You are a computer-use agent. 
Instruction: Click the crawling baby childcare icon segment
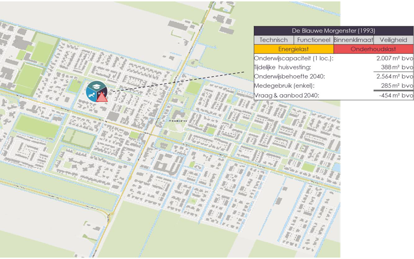pos(91,94)
